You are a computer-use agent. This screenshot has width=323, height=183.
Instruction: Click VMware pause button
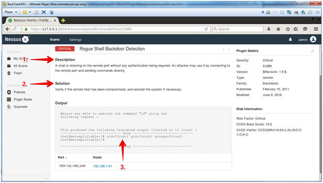25,12
